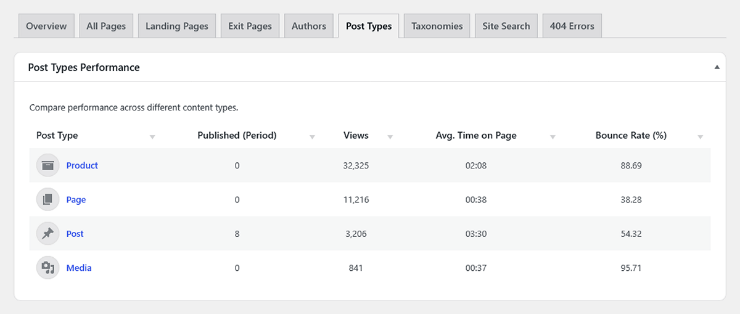Click Product bounce rate 88.69
The width and height of the screenshot is (740, 314).
[631, 165]
